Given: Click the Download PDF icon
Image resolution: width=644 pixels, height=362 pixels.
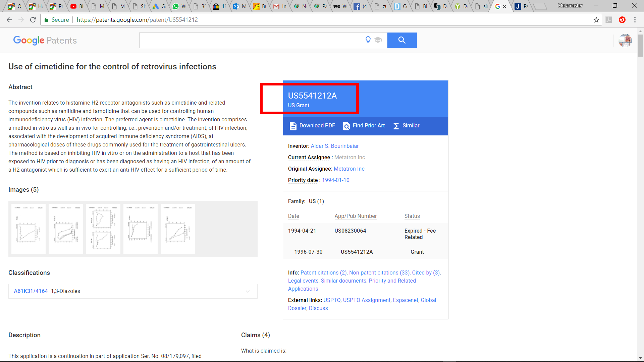Looking at the screenshot, I should [x=293, y=126].
